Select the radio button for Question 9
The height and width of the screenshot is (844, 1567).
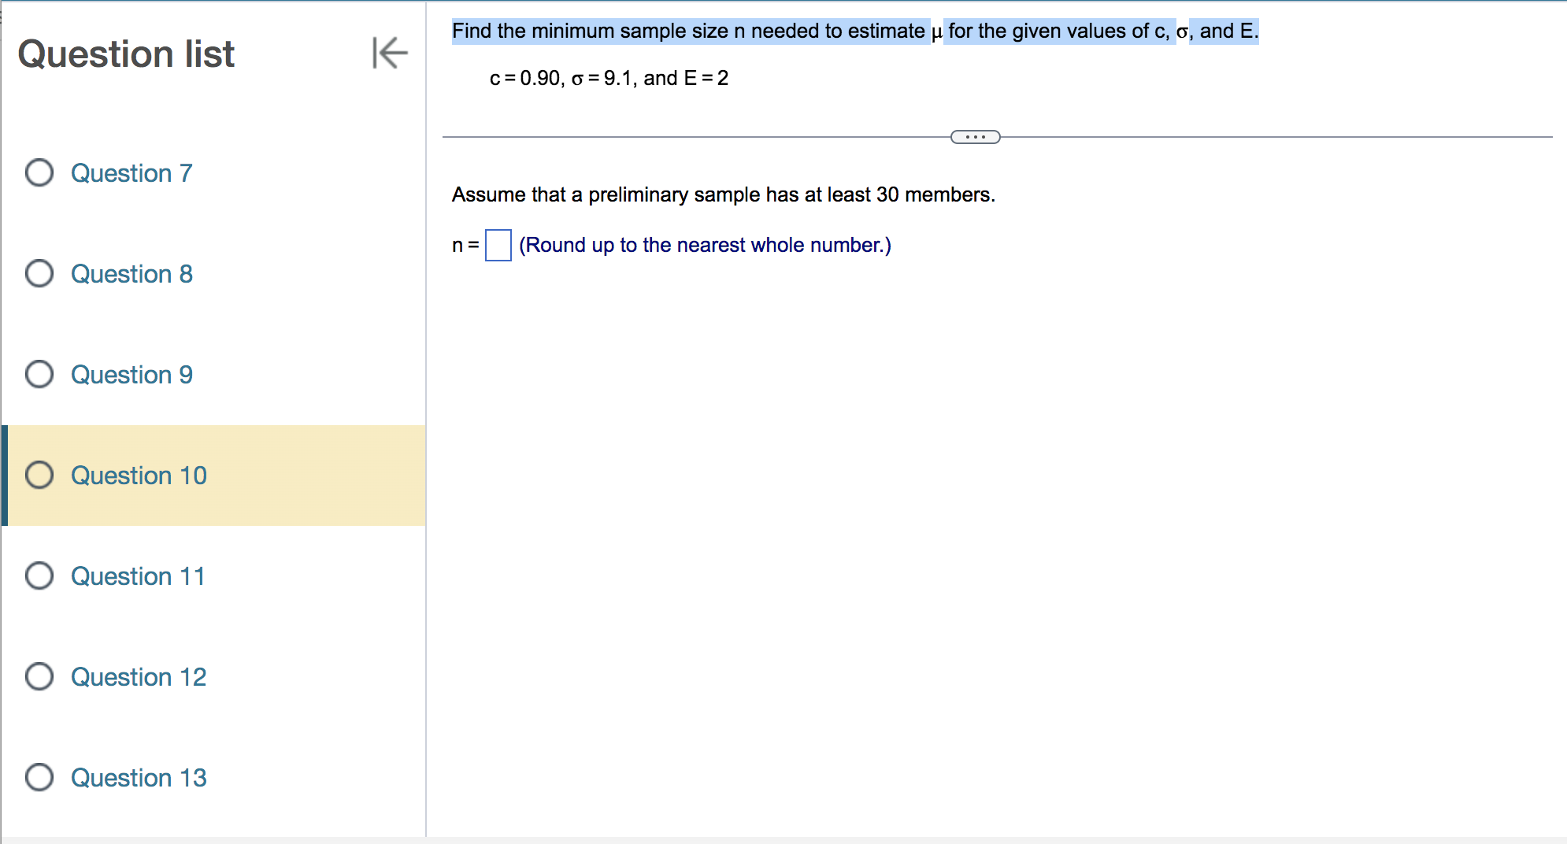coord(39,375)
